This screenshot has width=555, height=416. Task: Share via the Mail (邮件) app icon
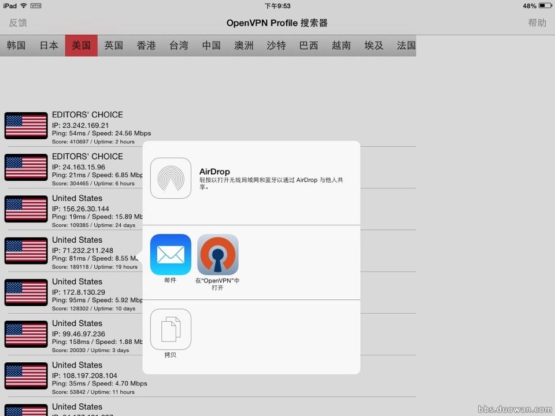pyautogui.click(x=171, y=254)
